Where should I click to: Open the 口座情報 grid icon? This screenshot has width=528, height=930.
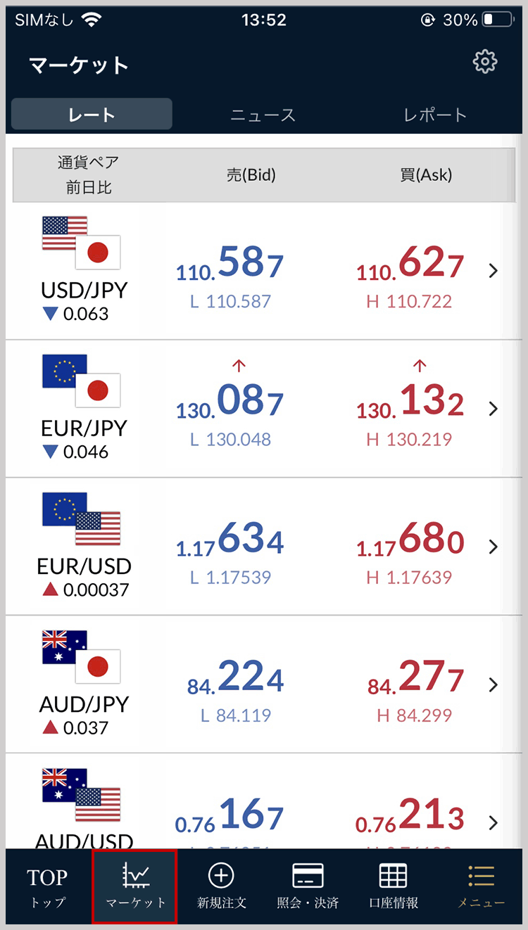(x=394, y=876)
